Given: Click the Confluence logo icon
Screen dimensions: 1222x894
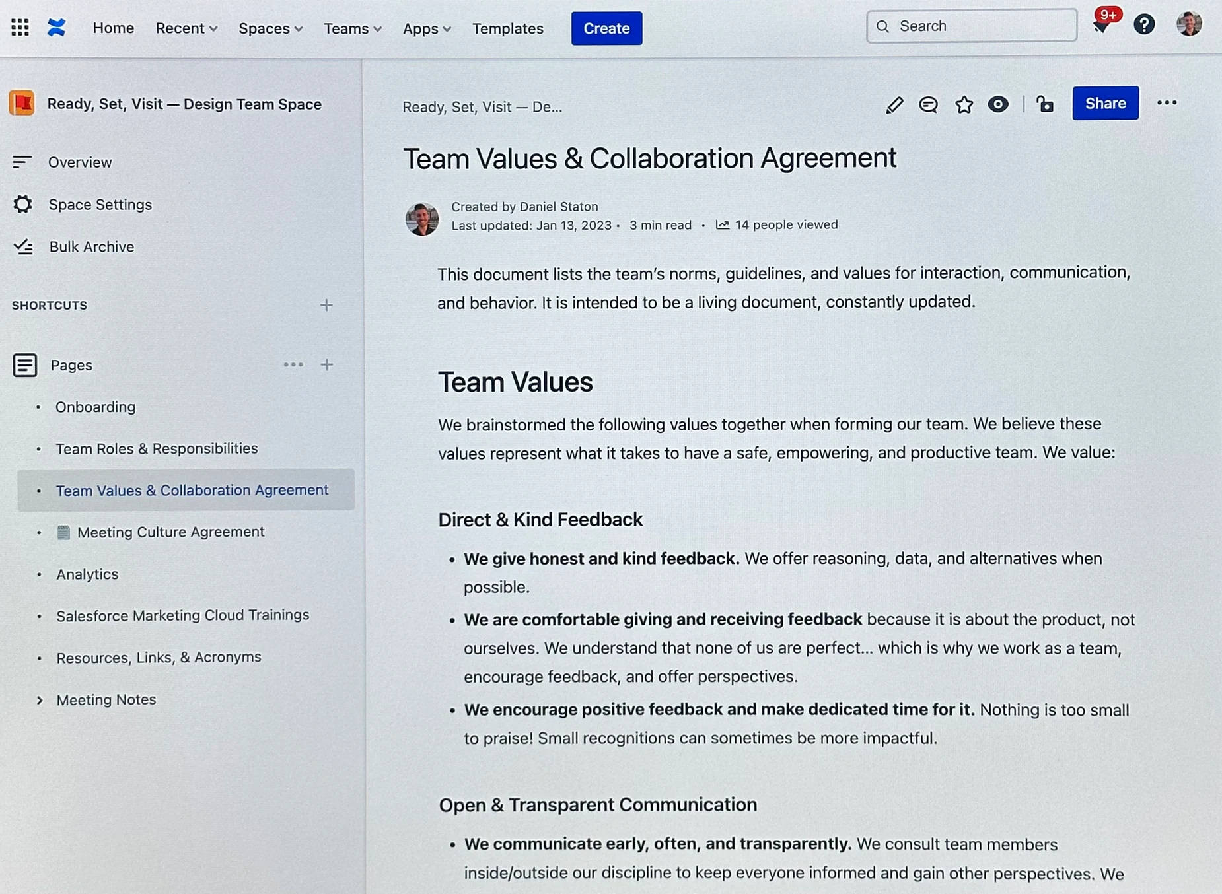Looking at the screenshot, I should [x=57, y=27].
